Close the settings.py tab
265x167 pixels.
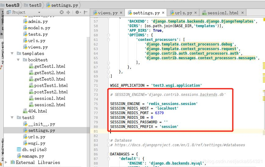pyautogui.click(x=163, y=13)
